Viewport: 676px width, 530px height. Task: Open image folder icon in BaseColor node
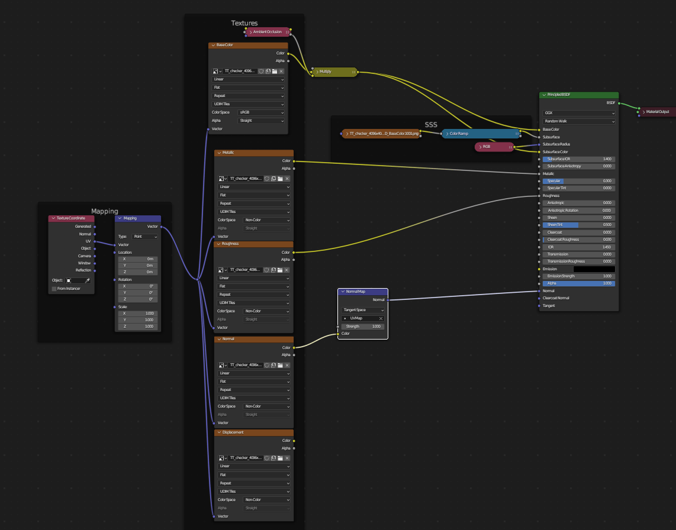275,71
